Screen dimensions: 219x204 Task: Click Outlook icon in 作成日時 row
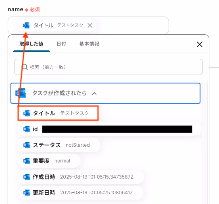(x=27, y=177)
